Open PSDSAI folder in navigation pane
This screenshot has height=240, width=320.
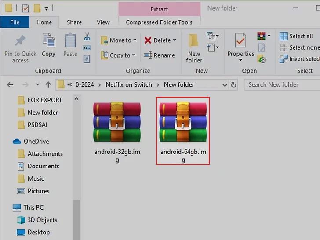click(x=33, y=125)
